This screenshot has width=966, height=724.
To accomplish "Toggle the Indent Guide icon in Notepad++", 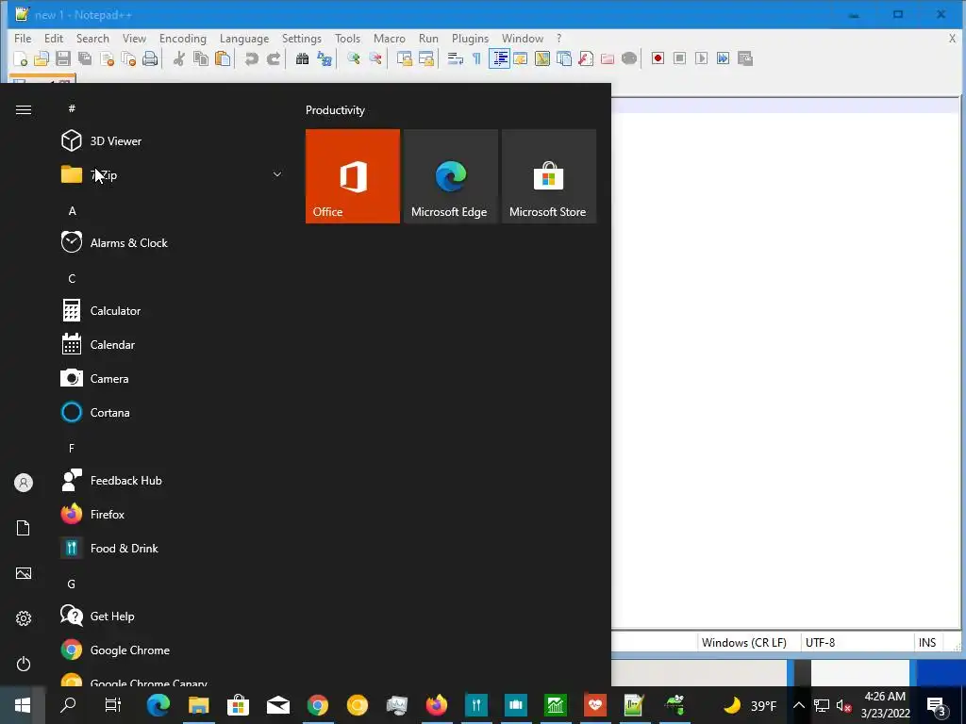I will pyautogui.click(x=499, y=58).
